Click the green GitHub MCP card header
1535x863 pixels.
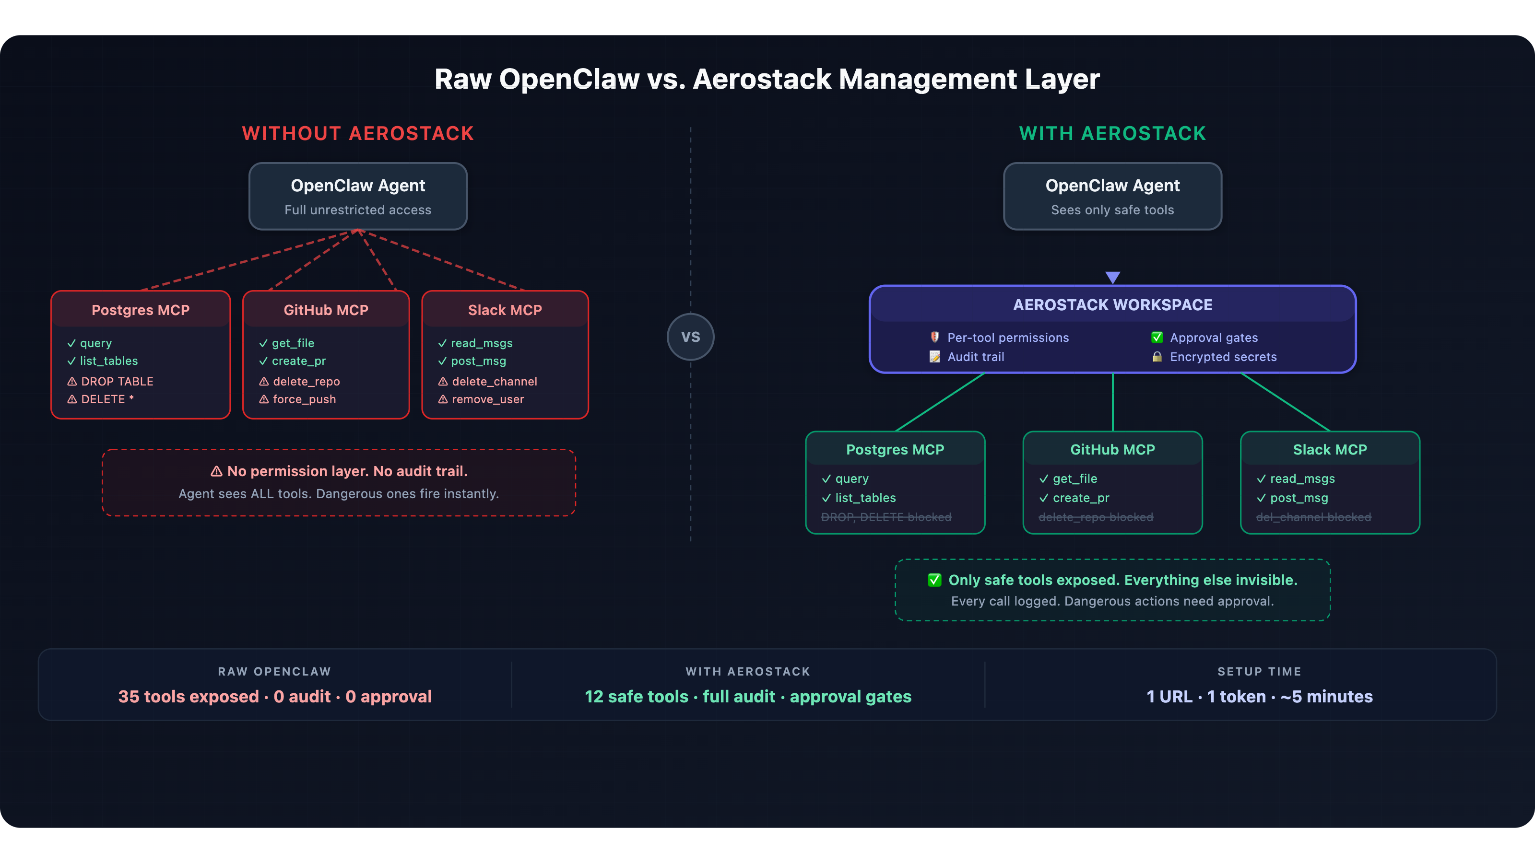click(1112, 450)
